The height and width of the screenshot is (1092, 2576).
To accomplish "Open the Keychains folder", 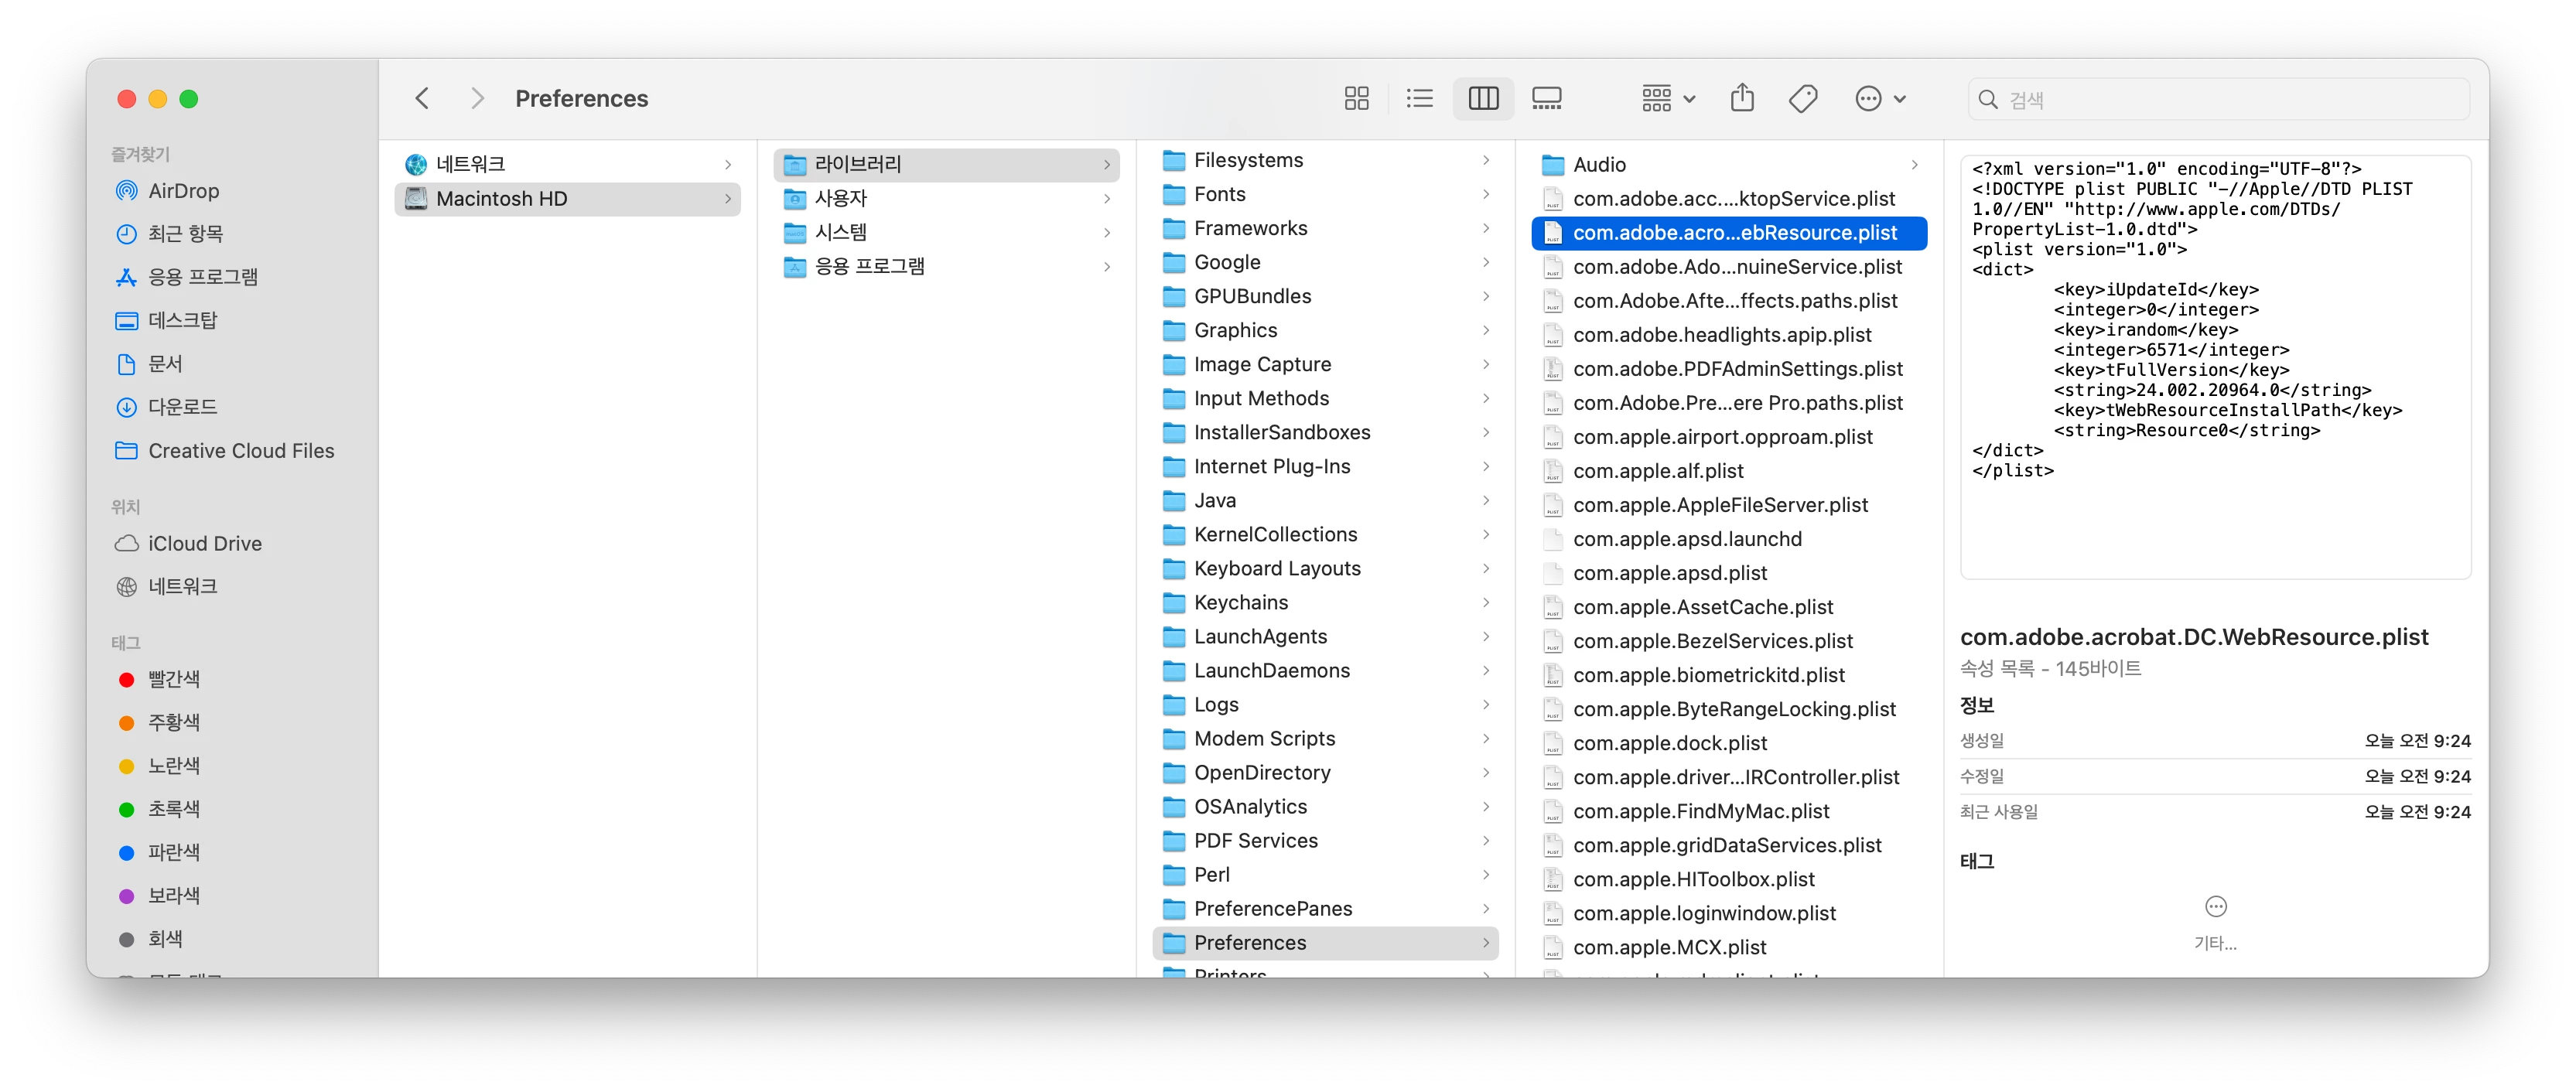I will coord(1240,602).
